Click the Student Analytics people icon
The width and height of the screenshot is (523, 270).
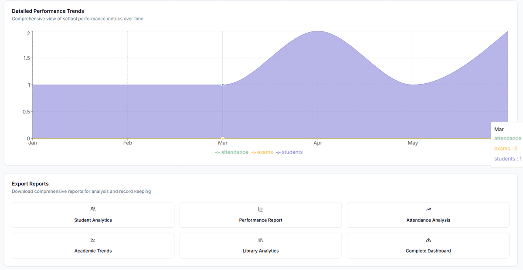tap(93, 209)
